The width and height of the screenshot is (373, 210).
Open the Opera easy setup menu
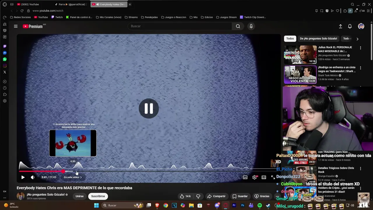[369, 11]
